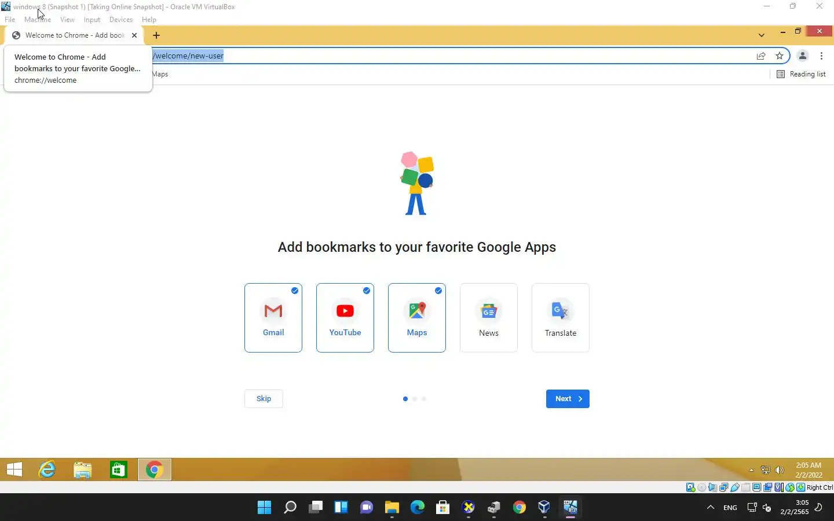Open Widgets on host taskbar
The width and height of the screenshot is (834, 521).
[341, 508]
